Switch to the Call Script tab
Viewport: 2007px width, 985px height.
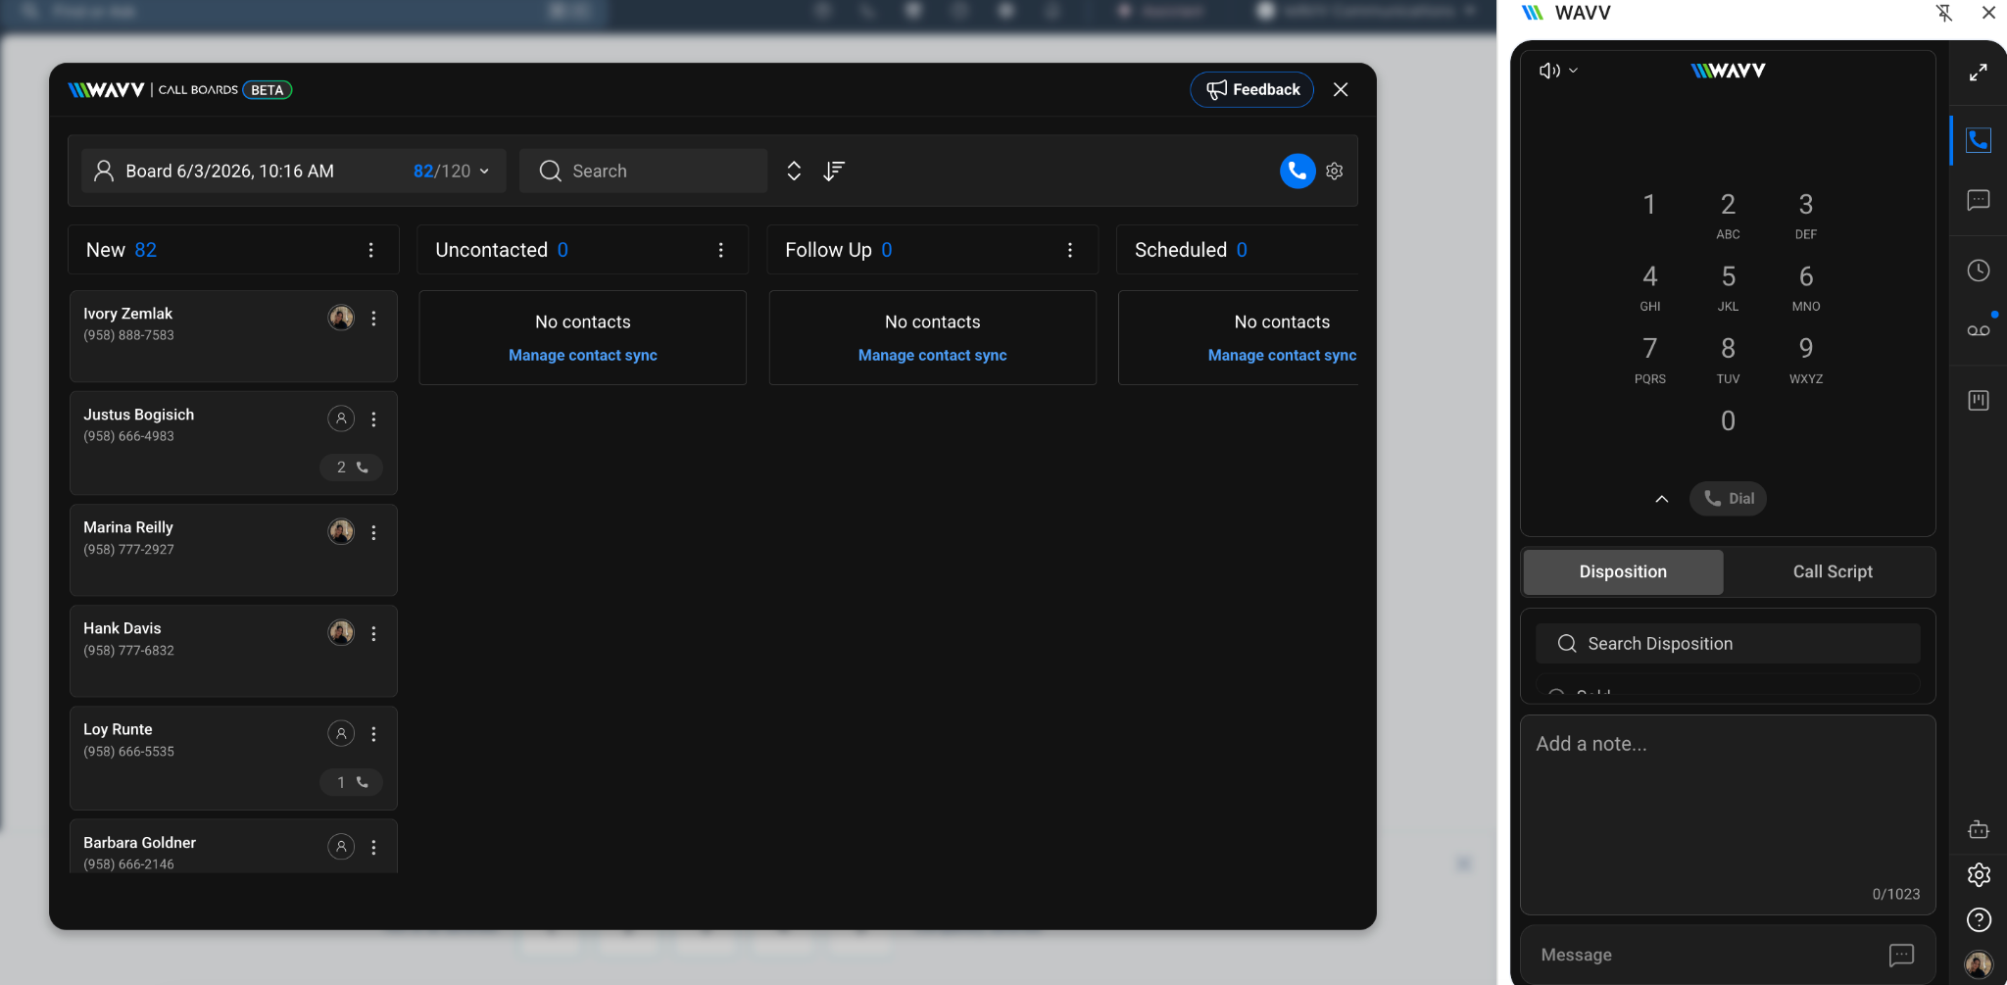click(x=1832, y=571)
